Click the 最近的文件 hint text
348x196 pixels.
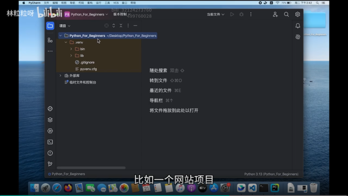(161, 91)
